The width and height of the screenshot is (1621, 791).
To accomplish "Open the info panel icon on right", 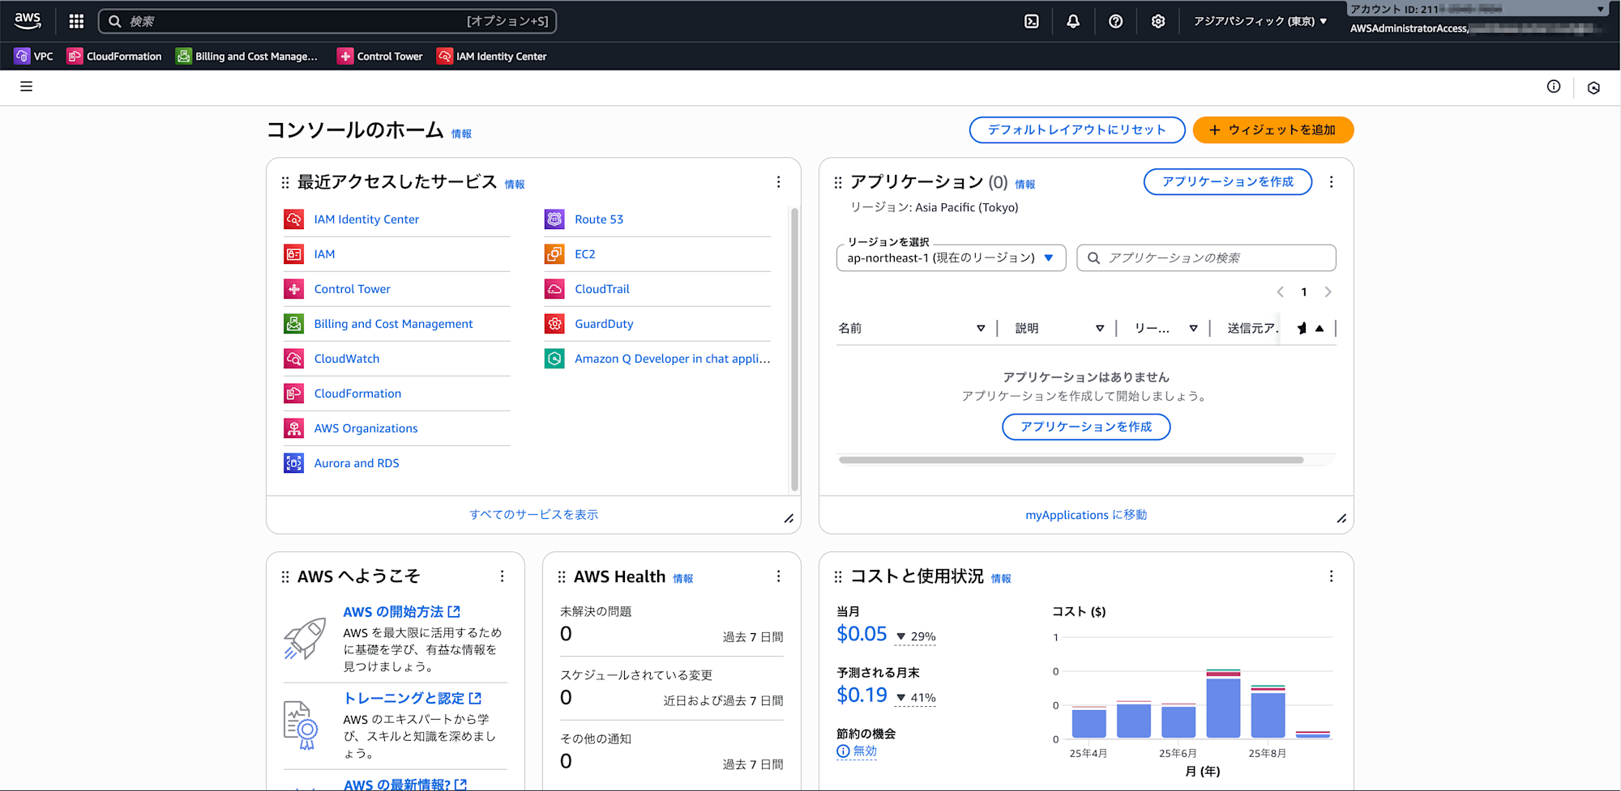I will pyautogui.click(x=1554, y=87).
